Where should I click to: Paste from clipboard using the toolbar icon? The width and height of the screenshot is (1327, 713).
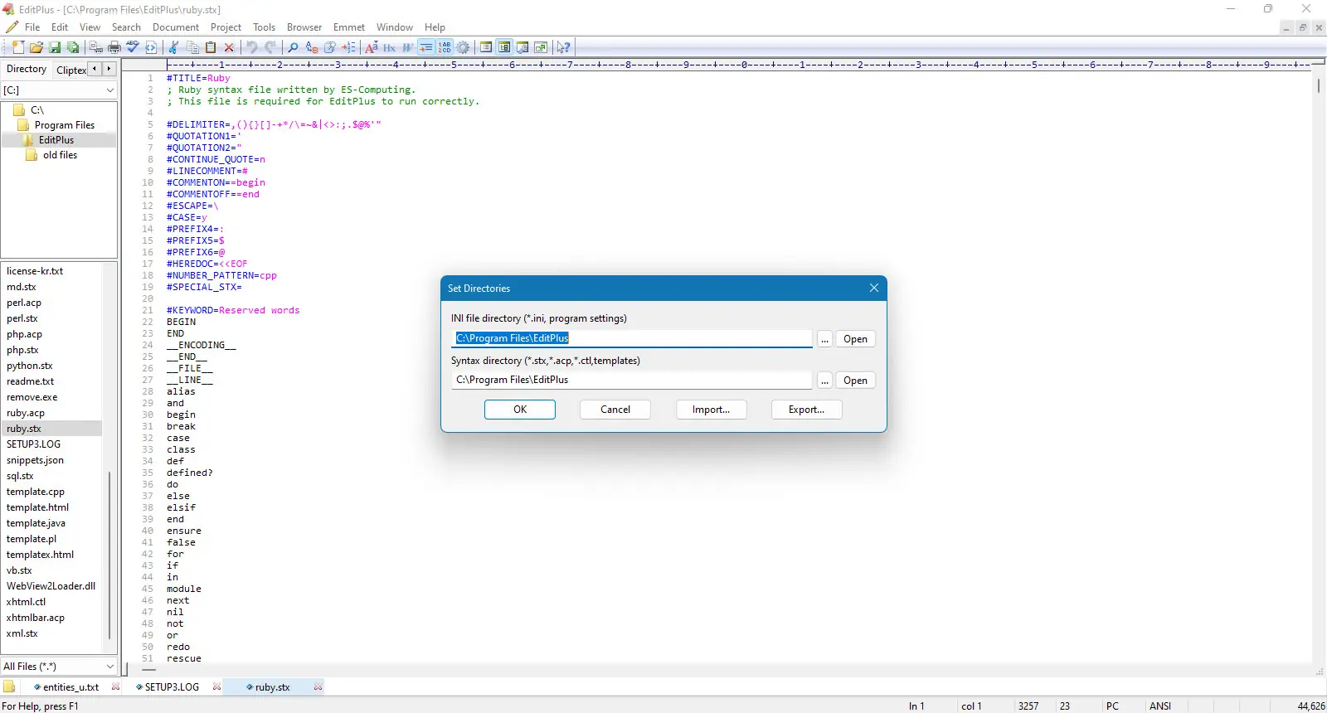click(211, 47)
